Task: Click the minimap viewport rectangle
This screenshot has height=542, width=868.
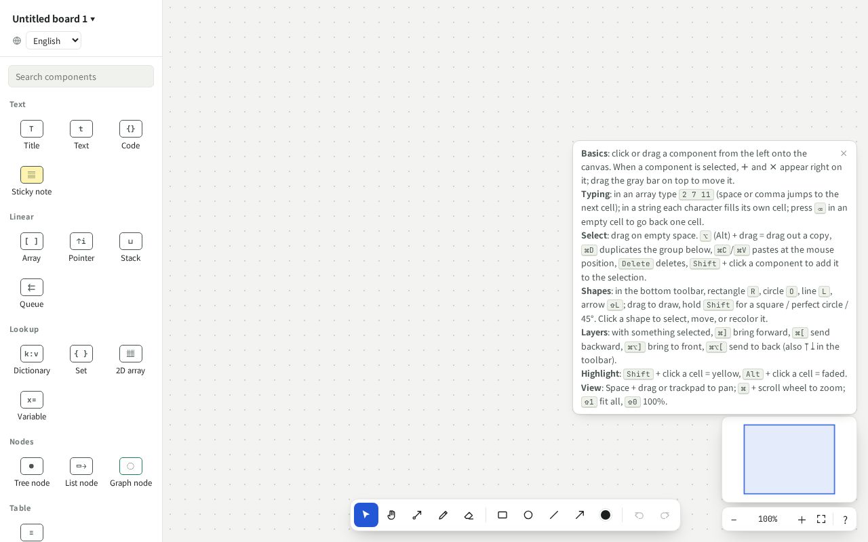Action: pos(789,459)
